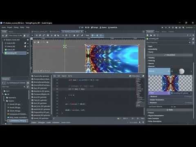Select the viewport Rotate Mode tool
The height and width of the screenshot is (147, 196).
[40, 36]
